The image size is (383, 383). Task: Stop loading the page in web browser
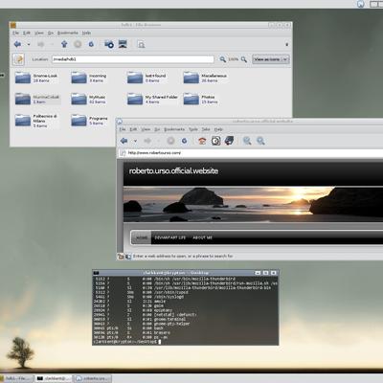pyautogui.click(x=170, y=141)
